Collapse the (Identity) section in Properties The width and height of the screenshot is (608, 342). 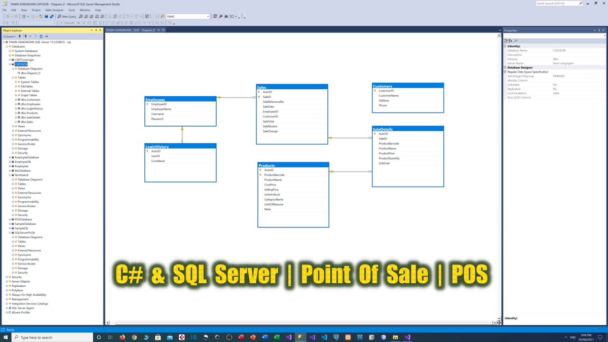pyautogui.click(x=505, y=46)
